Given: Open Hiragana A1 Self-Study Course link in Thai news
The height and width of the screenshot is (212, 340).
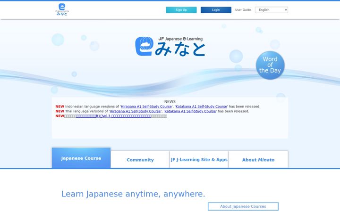Looking at the screenshot, I should tap(135, 111).
